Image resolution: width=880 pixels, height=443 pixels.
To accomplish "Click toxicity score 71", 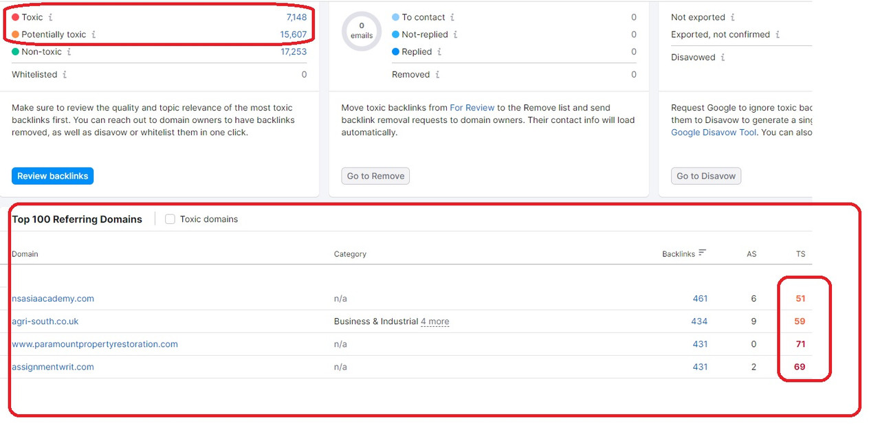I will [800, 344].
